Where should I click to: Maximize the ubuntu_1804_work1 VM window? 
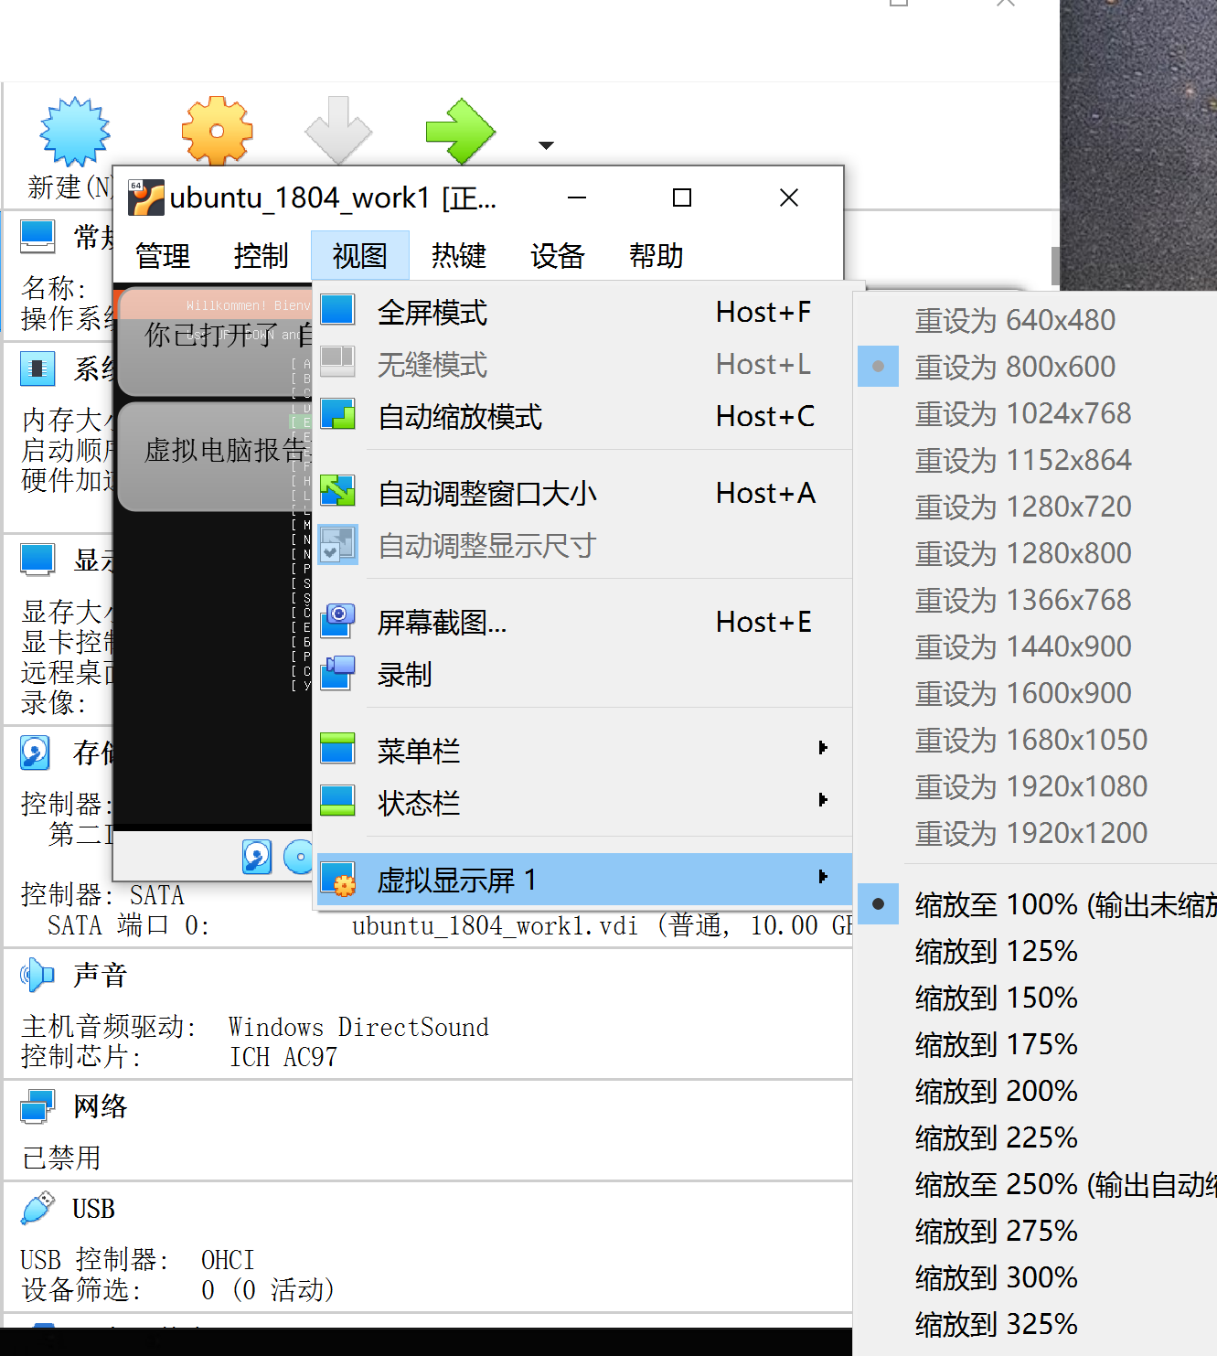click(682, 198)
